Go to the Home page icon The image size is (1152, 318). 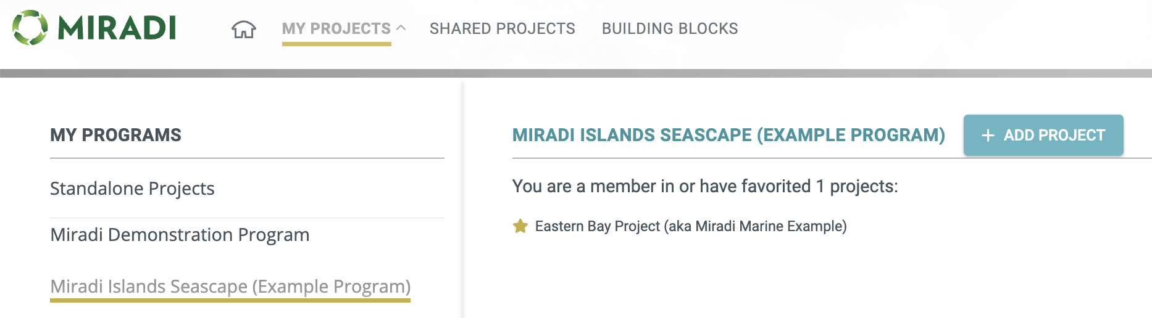point(244,29)
